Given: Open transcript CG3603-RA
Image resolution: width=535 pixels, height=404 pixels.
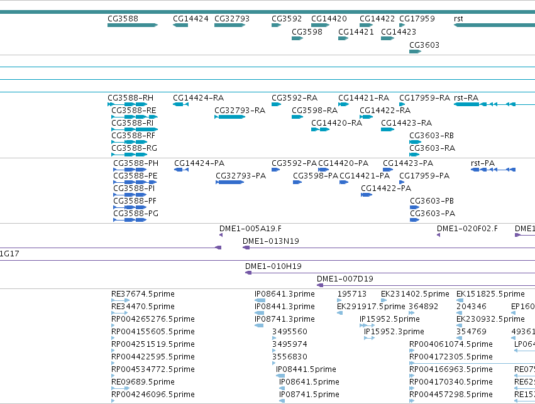Looking at the screenshot, I should [432, 148].
